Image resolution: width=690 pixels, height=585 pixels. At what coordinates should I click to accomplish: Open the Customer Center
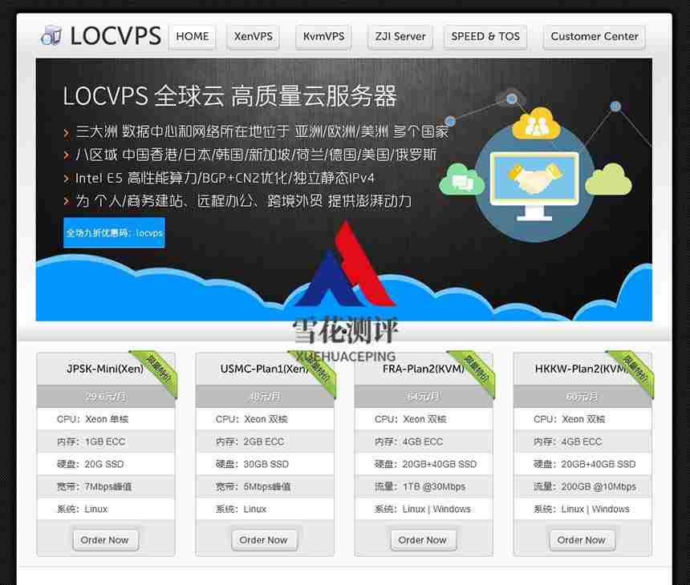595,37
